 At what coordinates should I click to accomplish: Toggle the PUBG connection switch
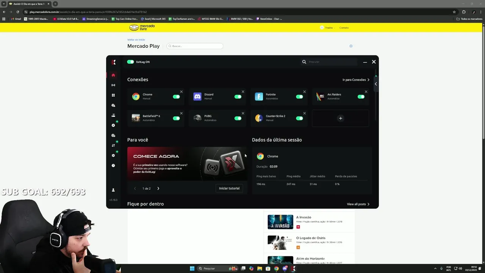[238, 118]
